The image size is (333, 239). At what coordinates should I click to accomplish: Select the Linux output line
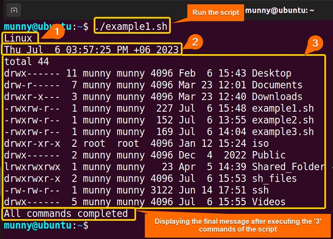tap(18, 38)
